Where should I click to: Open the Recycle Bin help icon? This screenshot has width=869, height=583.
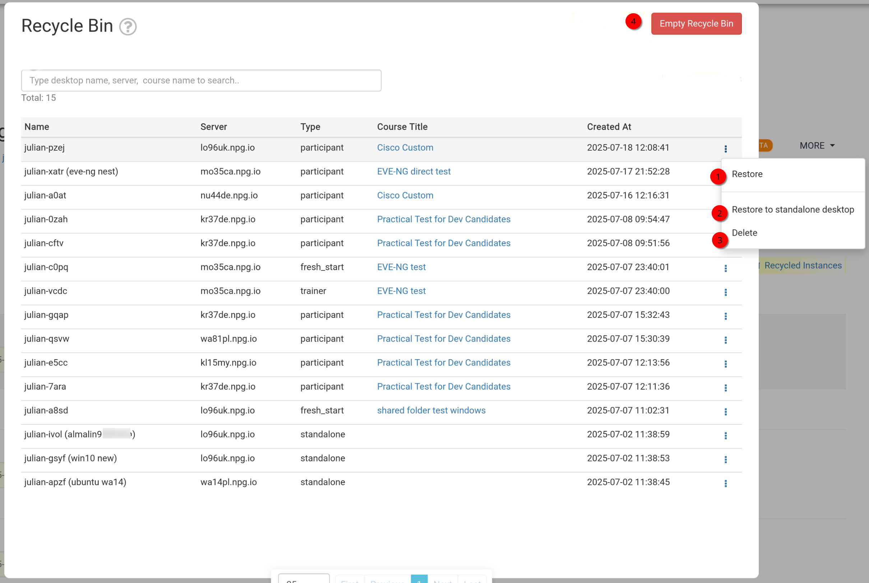click(x=127, y=27)
